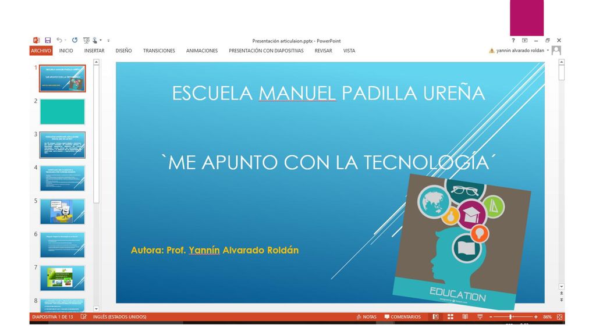Click the spell check status icon
596x335 pixels.
tap(84, 317)
